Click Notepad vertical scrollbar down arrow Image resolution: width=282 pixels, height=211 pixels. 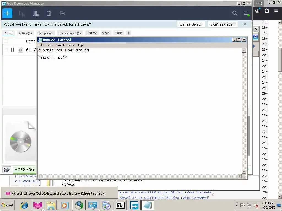[244, 171]
